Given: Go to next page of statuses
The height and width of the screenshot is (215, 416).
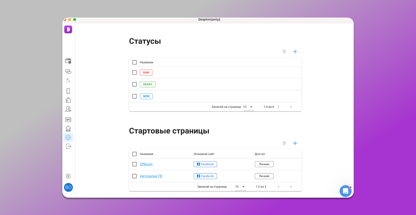Looking at the screenshot, I should [291, 107].
